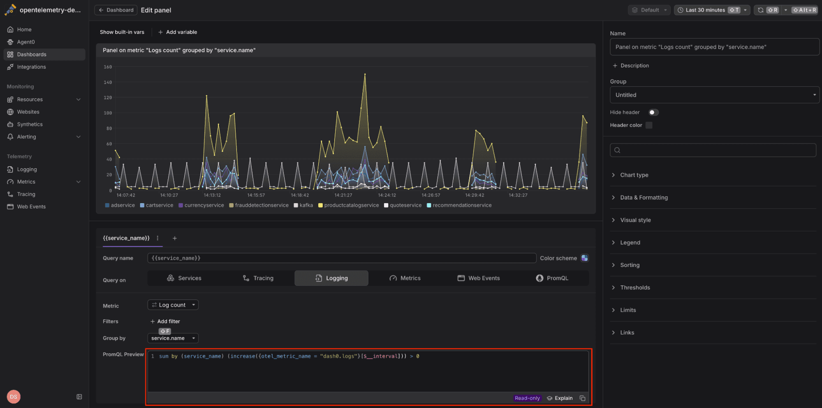Image resolution: width=822 pixels, height=408 pixels.
Task: Copy the PromQL preview query
Action: point(582,398)
